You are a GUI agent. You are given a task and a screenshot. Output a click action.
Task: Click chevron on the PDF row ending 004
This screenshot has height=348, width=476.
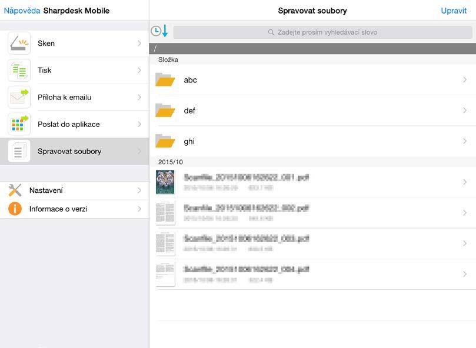click(x=465, y=274)
